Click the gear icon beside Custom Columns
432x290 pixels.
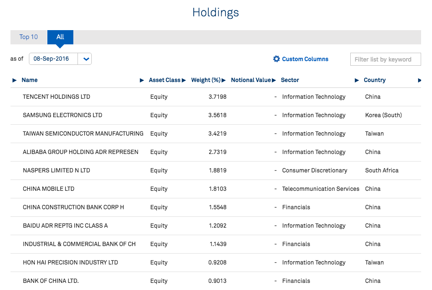click(276, 59)
